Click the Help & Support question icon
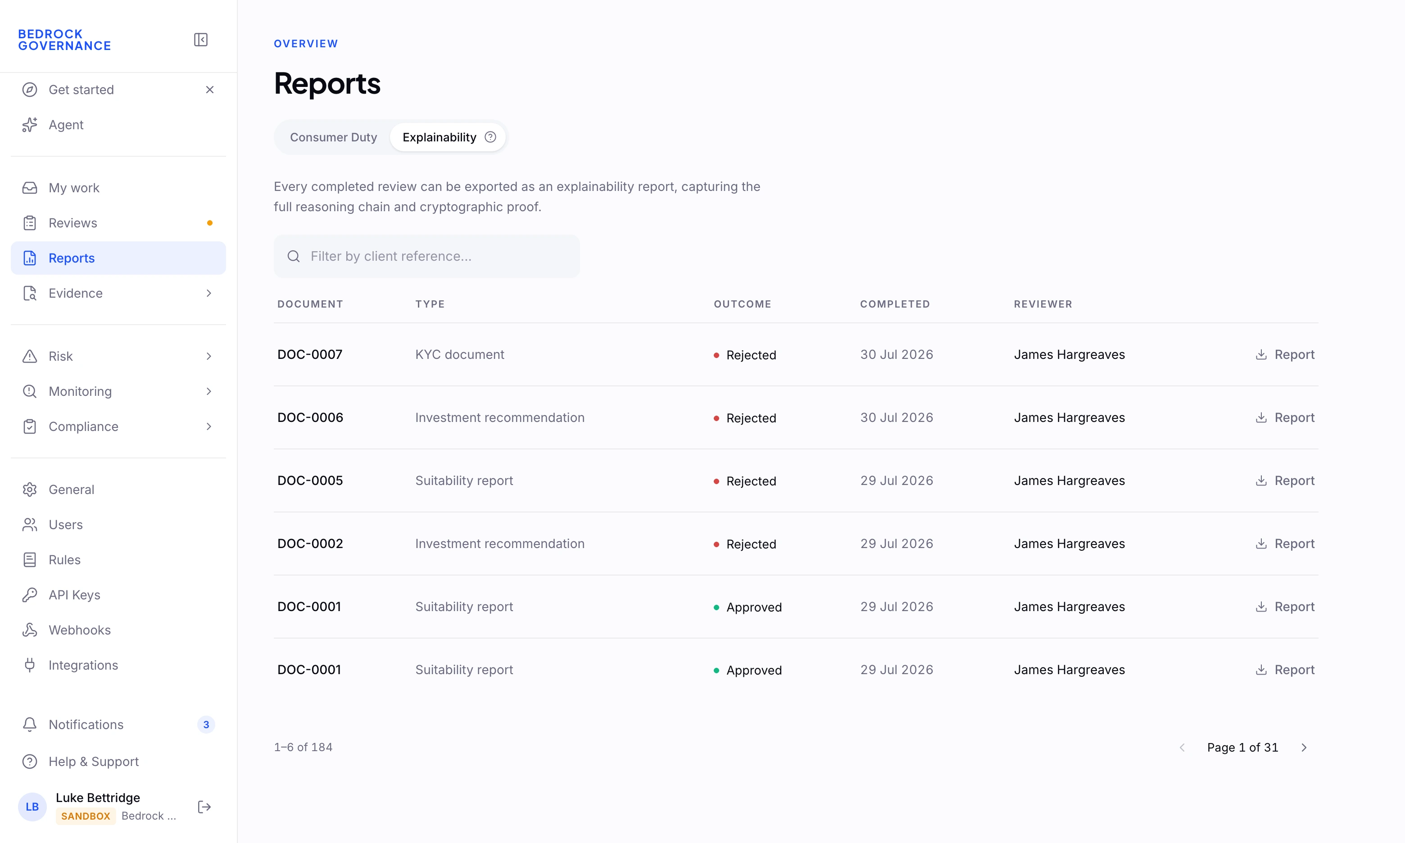The image size is (1405, 843). 30,762
